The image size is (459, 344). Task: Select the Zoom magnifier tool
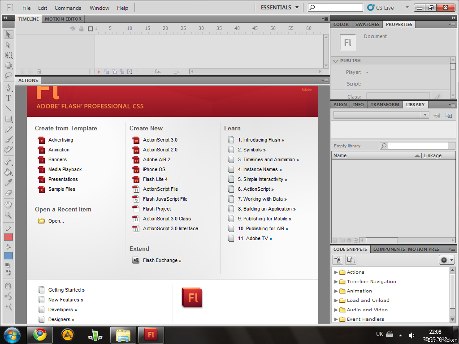(8, 215)
